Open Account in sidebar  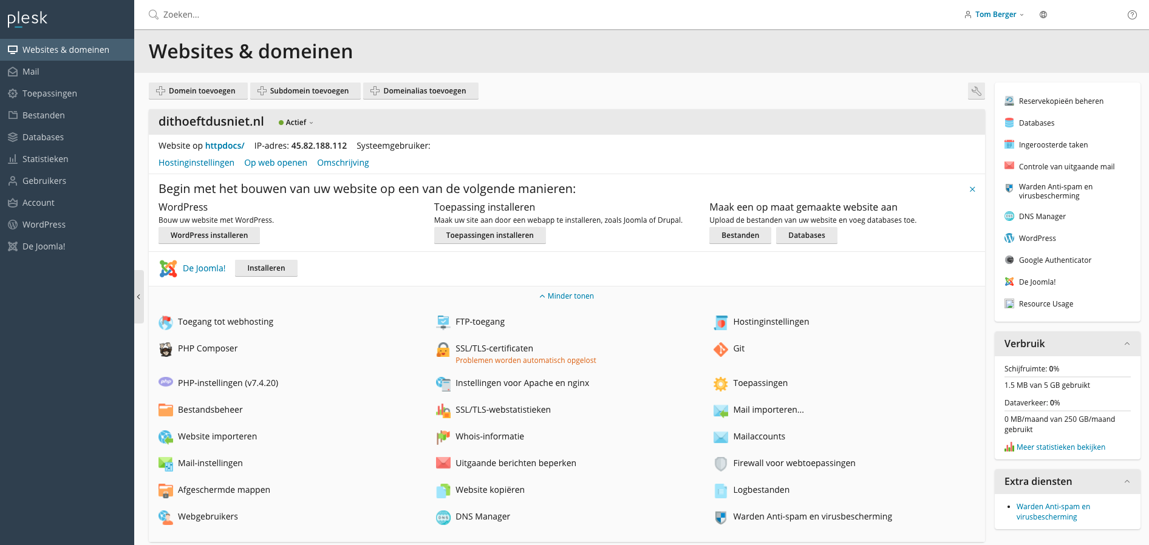[67, 203]
